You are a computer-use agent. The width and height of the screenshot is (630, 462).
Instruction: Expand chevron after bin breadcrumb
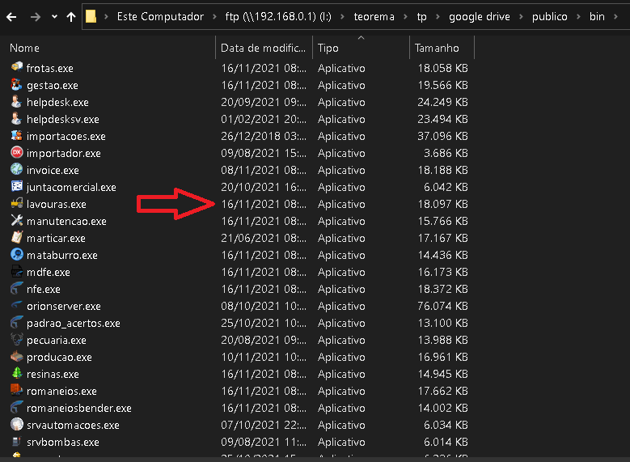click(615, 17)
